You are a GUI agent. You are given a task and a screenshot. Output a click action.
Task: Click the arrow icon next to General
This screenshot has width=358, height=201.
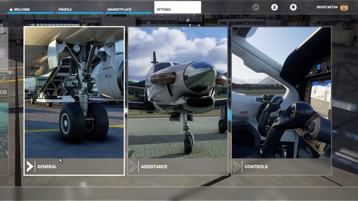[x=30, y=166]
